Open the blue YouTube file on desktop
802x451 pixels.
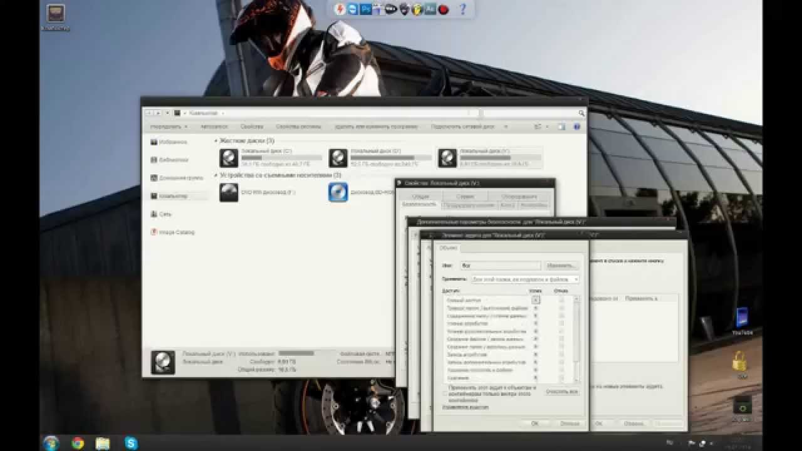coord(742,318)
